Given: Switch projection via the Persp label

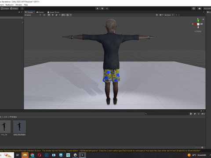Looking at the screenshot, I should tap(198, 31).
